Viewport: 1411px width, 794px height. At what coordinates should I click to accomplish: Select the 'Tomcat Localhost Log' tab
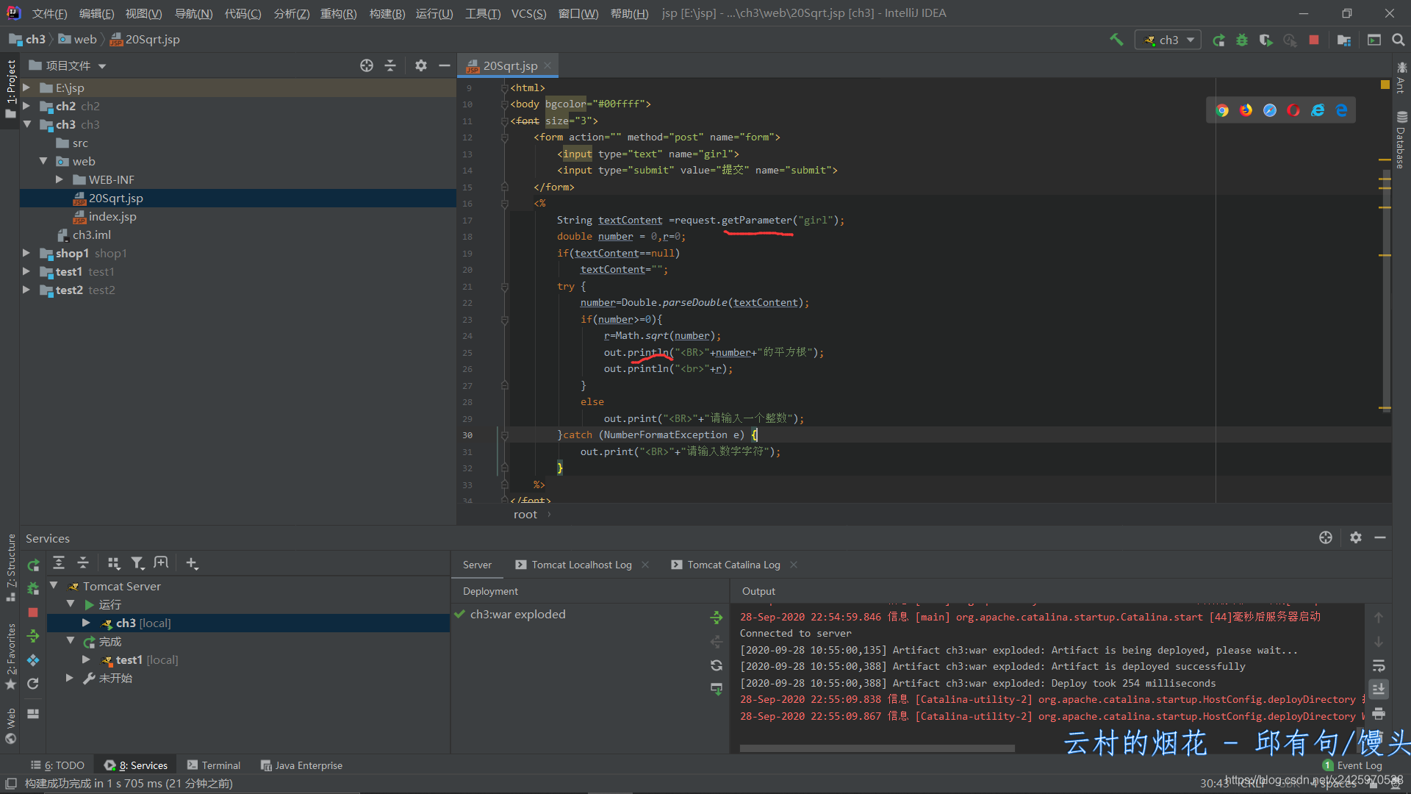[583, 564]
